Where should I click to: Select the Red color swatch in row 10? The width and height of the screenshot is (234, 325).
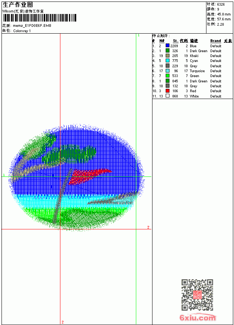click(168, 91)
